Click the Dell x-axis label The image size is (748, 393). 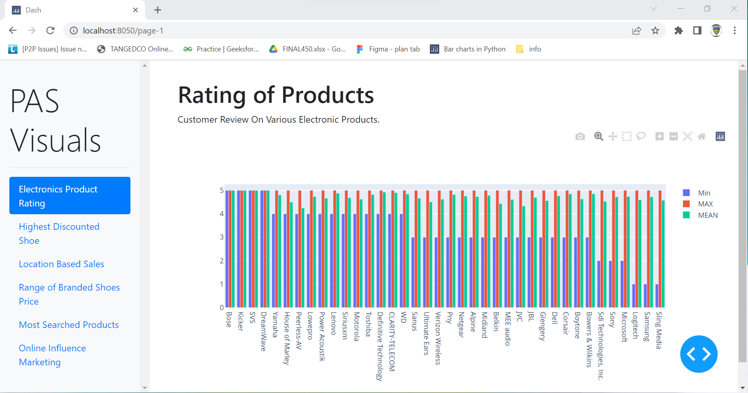(x=555, y=317)
